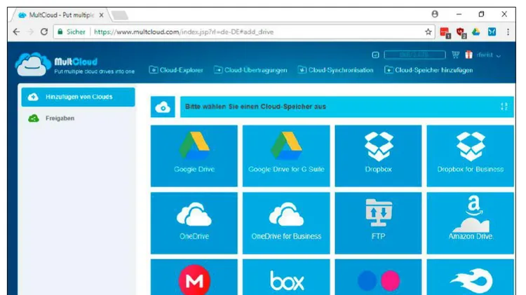This screenshot has height=295, width=526.
Task: Open the Cloud-Übertragungen menu
Action: [x=250, y=70]
